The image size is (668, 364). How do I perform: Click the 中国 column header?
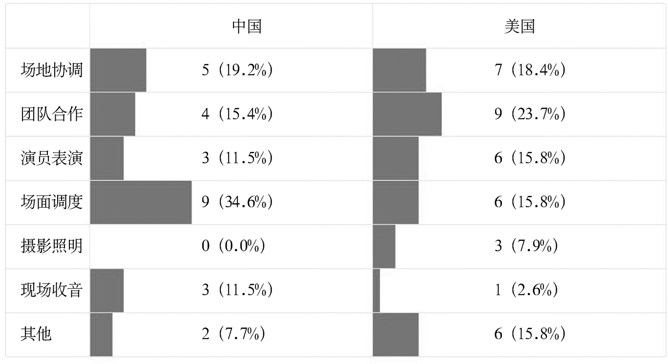[247, 26]
